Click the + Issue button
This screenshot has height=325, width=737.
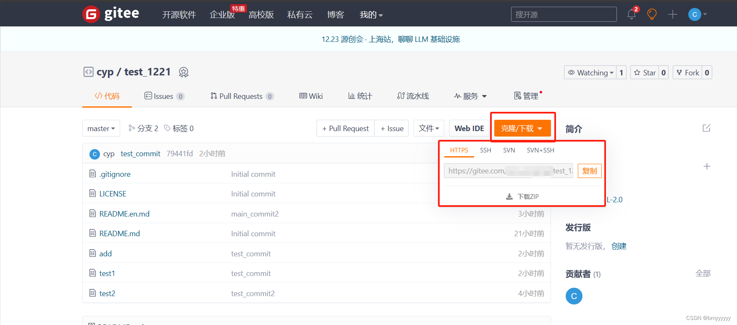(x=392, y=128)
